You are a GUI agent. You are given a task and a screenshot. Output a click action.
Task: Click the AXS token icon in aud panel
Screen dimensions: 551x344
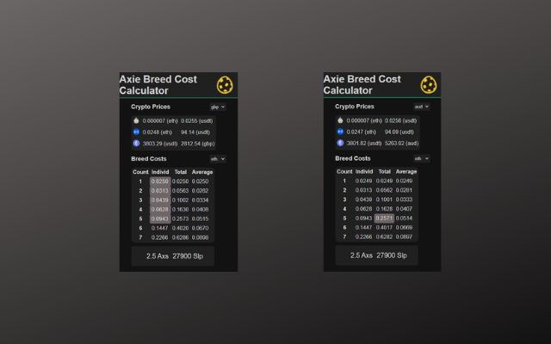[x=340, y=132]
